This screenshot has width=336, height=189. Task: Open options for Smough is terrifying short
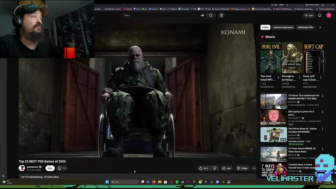coord(300,77)
